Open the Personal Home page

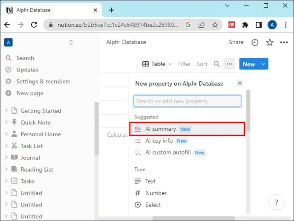pos(40,134)
